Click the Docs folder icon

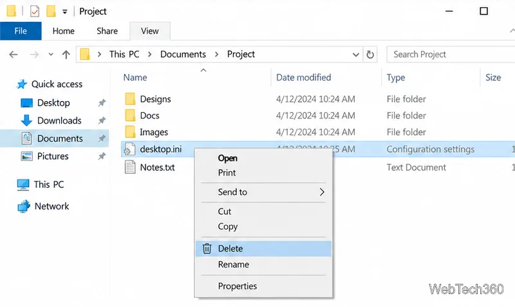pos(130,115)
